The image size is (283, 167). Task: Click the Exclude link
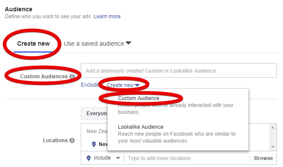90,85
